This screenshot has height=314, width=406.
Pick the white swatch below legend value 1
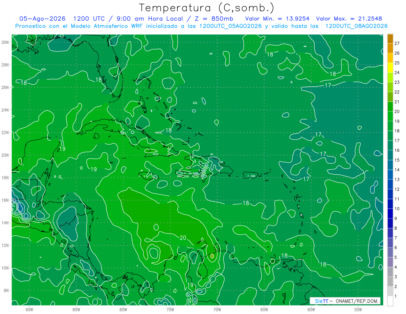390,301
